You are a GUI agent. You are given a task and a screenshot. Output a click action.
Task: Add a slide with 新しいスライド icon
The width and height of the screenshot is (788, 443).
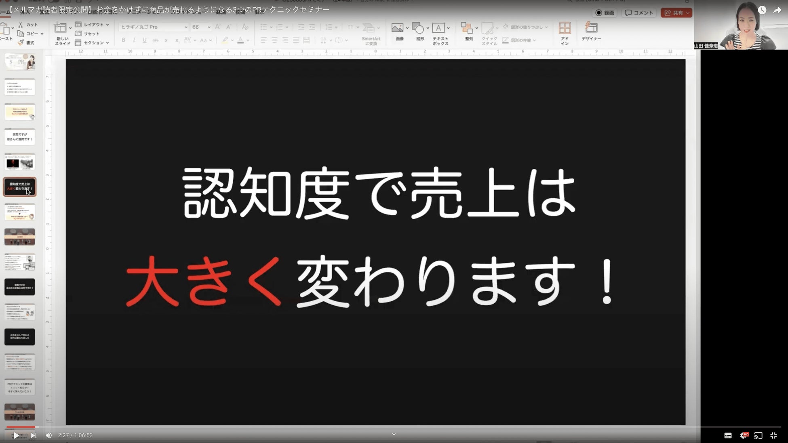point(61,28)
